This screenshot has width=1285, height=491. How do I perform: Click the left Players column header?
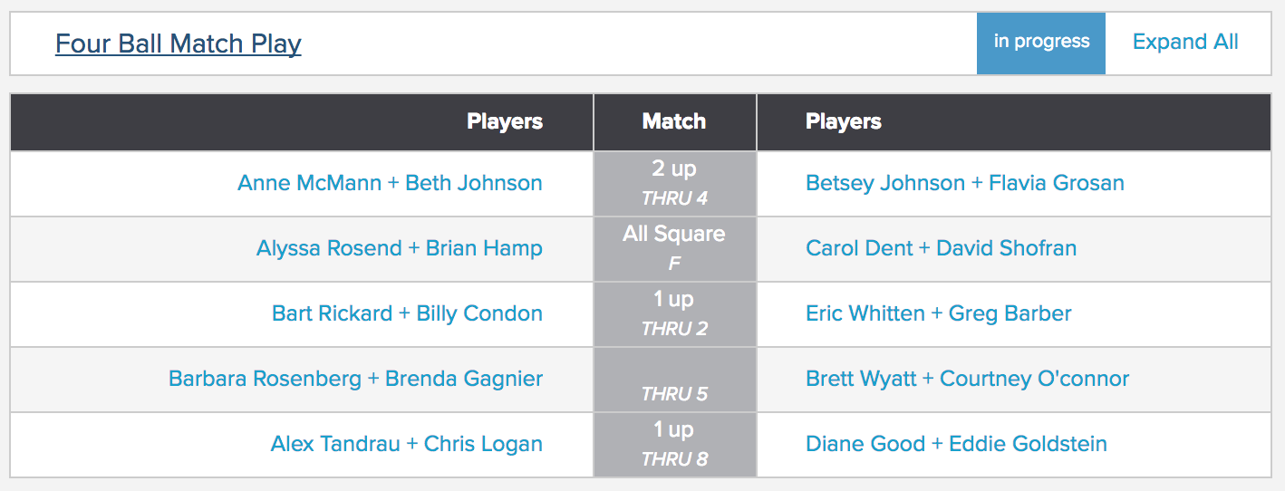tap(505, 121)
